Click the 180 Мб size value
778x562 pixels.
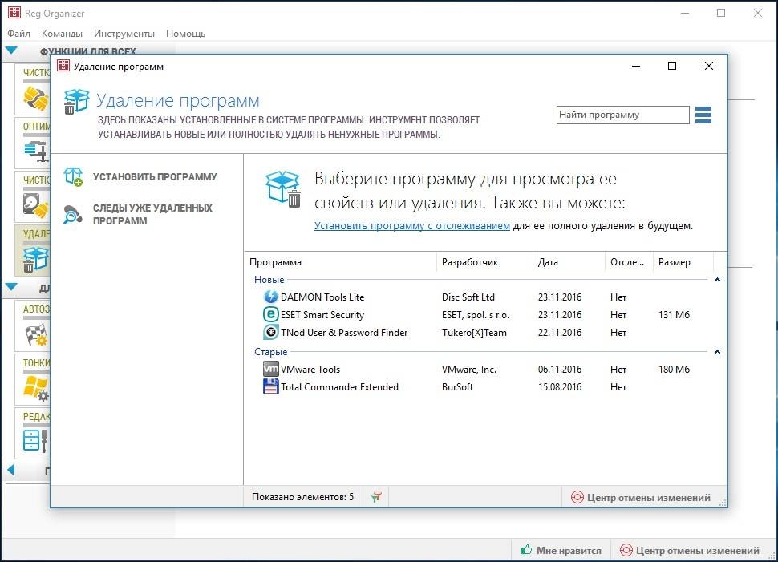[674, 370]
